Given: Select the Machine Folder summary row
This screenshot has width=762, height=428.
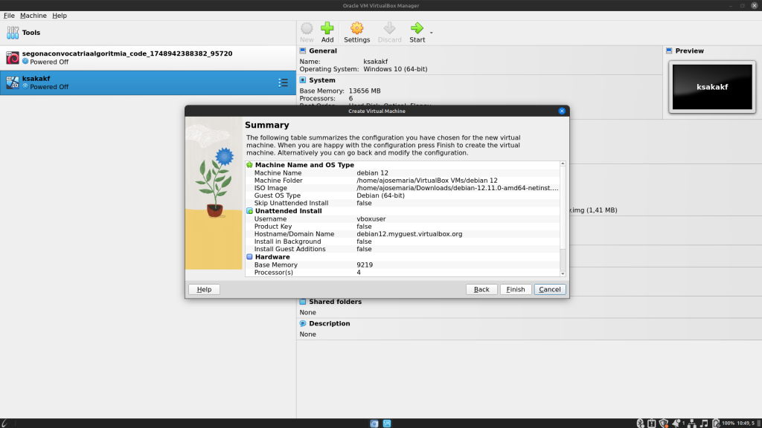Looking at the screenshot, I should (403, 181).
